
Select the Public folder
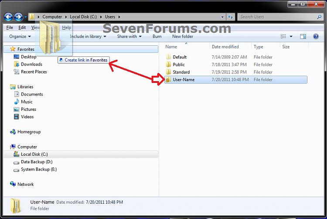coord(179,65)
